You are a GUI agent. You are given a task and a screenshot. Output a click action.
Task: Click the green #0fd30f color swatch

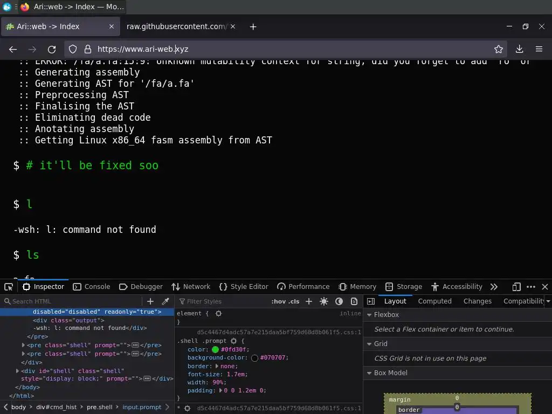(216, 349)
